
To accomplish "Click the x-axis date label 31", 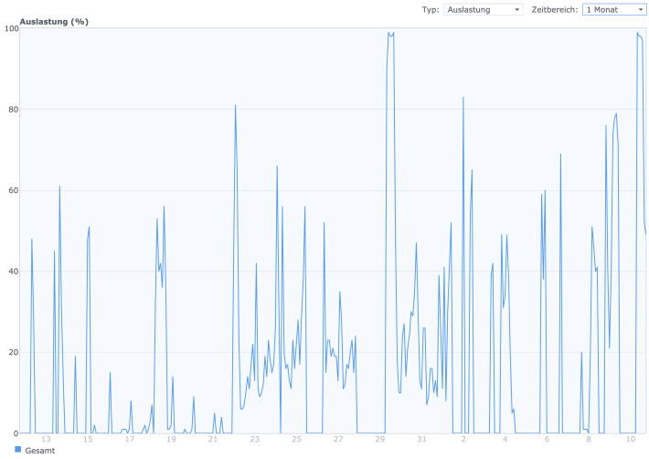I will tap(421, 439).
